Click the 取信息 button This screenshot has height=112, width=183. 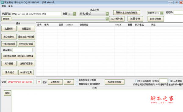pyautogui.click(x=6, y=19)
